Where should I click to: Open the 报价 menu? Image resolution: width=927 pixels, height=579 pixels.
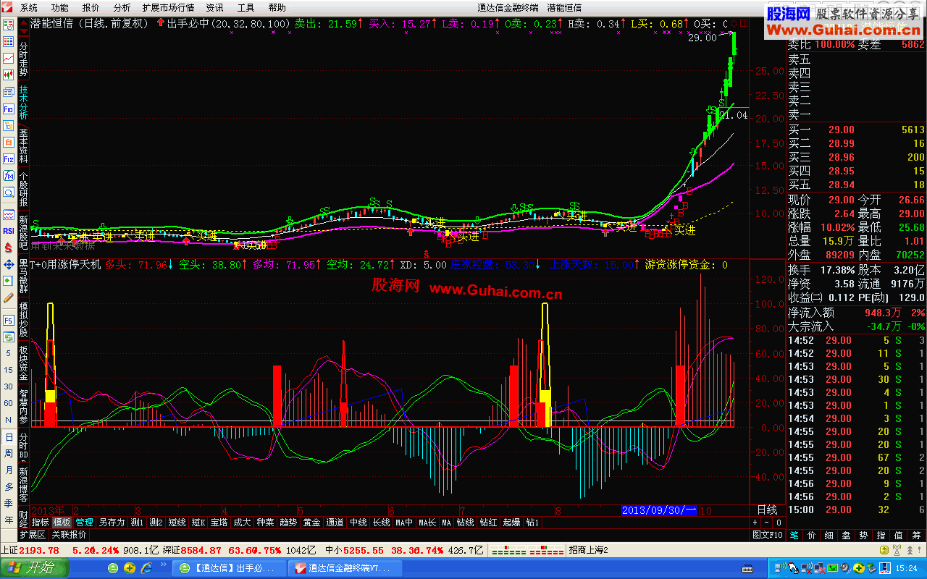[x=91, y=7]
